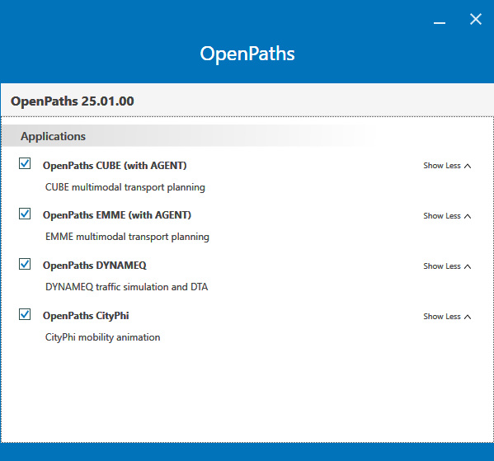The width and height of the screenshot is (494, 461).
Task: Toggle the OpenPaths CityPhi checkbox
Action: tap(25, 314)
